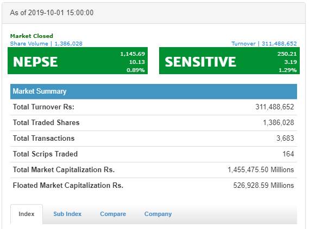Click the NEPSE index value 1,145.69
309x229 pixels.
click(133, 54)
